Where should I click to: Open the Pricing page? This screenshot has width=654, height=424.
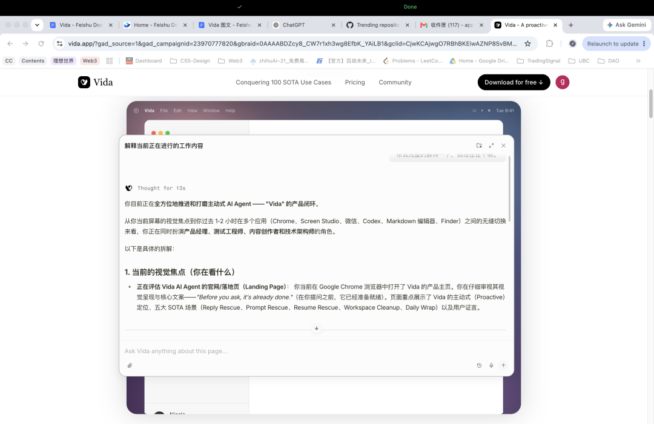click(355, 82)
